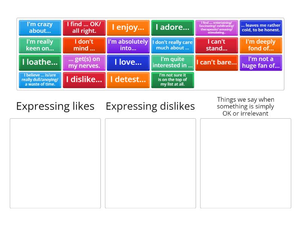This screenshot has height=226, width=301.
Task: Select the "I'm quite interested in" tile
Action: tap(172, 63)
